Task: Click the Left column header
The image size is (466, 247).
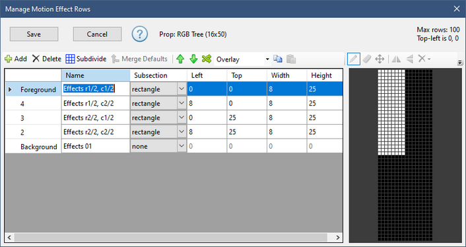Action: click(207, 75)
